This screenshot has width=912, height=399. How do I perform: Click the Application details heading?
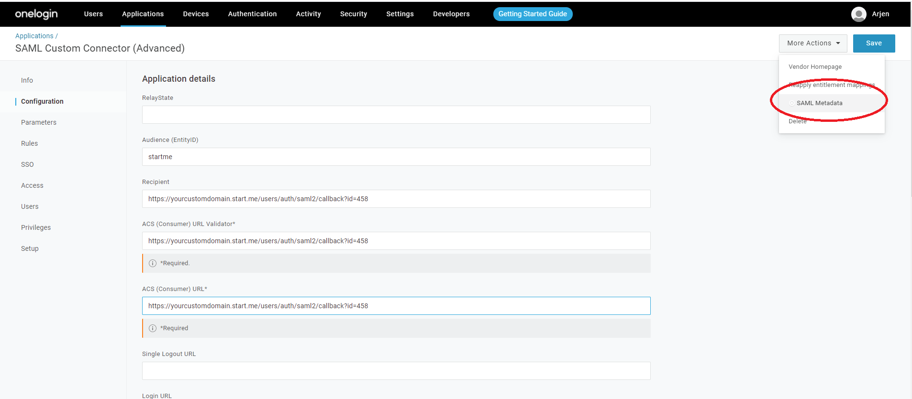coord(178,79)
